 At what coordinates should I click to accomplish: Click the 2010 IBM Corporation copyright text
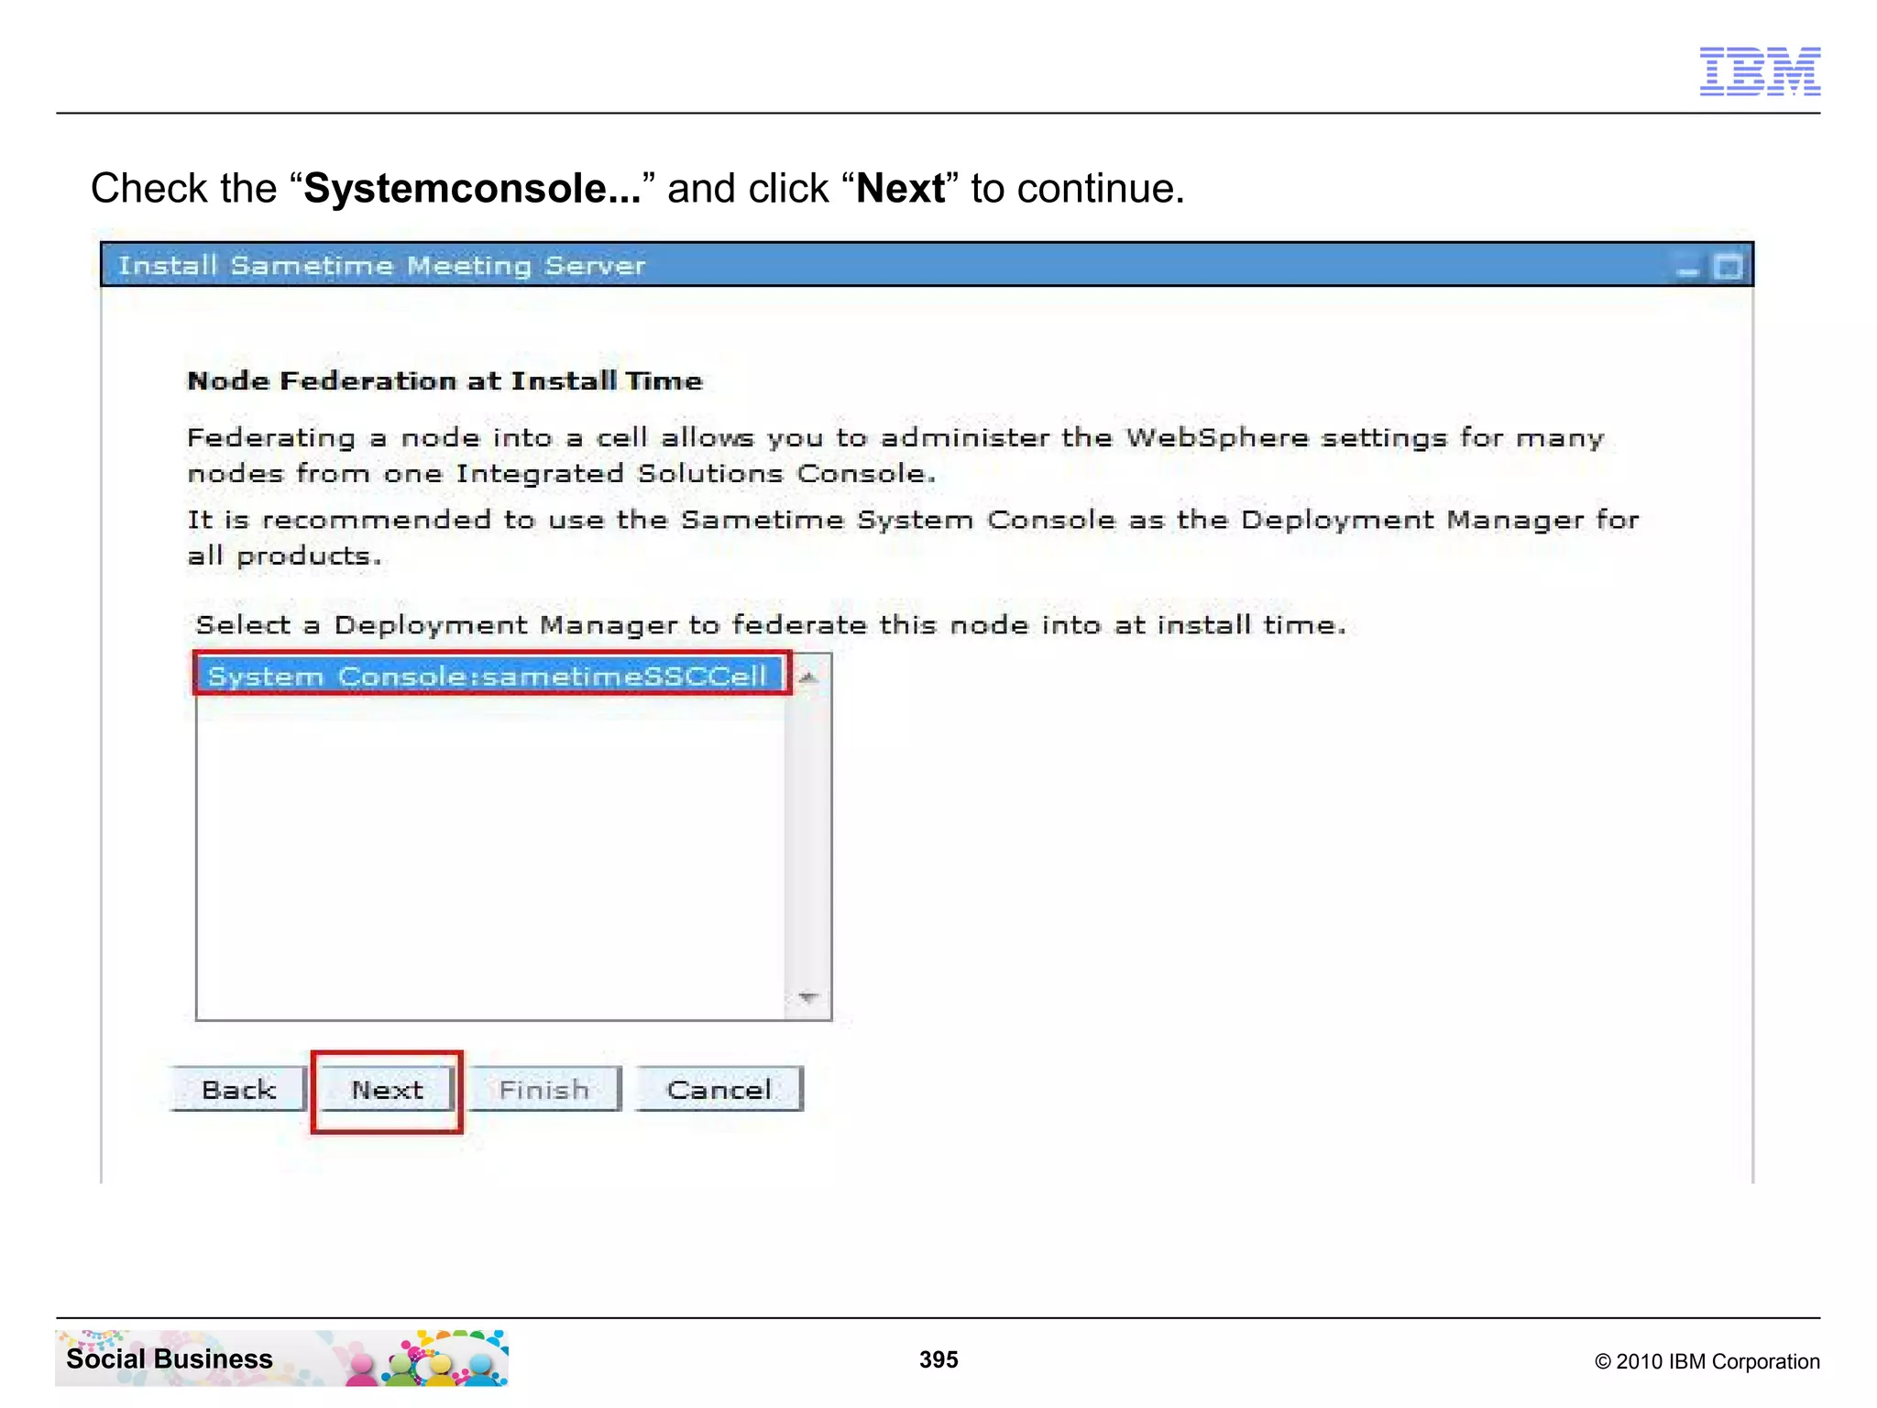[x=1707, y=1361]
